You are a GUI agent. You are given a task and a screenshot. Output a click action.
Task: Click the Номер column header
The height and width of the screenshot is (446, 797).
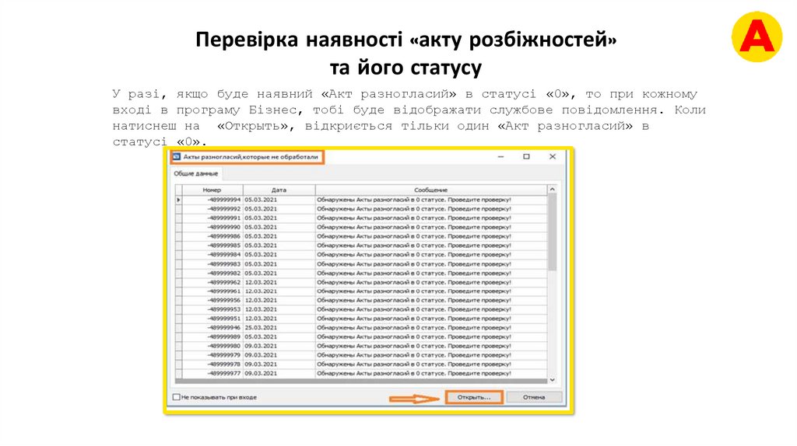coord(212,190)
